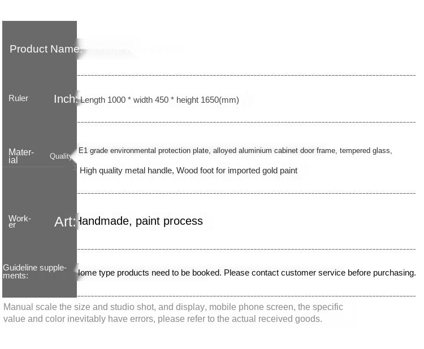Click the "Guideline supplements:" label
Viewport: 424px width, 349px height.
tap(34, 272)
